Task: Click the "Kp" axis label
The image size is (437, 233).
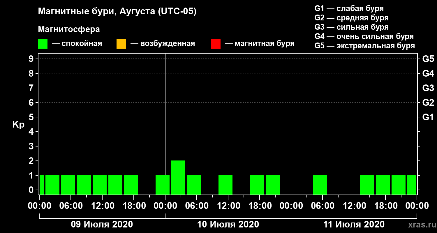Action: pyautogui.click(x=18, y=125)
